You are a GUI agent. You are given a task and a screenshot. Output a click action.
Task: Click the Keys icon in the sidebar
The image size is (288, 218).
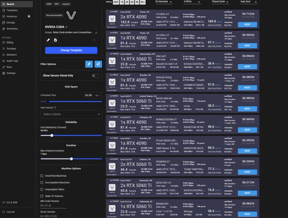[x=3, y=67]
